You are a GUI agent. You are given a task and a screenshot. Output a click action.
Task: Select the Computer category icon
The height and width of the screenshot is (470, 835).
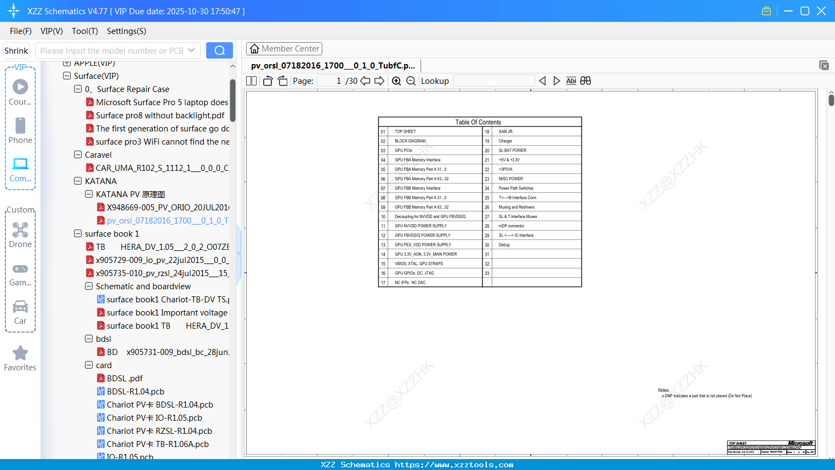[x=20, y=169]
